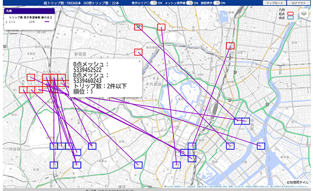313x191 pixels.
Task: Select the rightmost blue destination mesh square
Action: 261,146
